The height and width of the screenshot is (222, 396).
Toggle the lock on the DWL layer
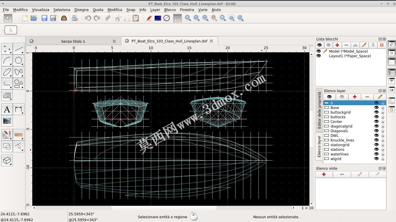click(383, 135)
